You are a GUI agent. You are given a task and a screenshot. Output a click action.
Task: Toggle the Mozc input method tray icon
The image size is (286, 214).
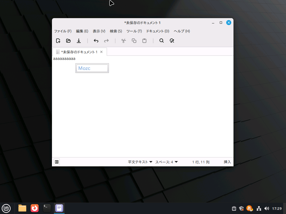tap(249, 208)
